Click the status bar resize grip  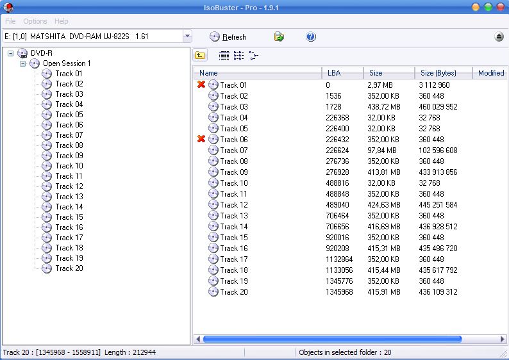pos(504,354)
